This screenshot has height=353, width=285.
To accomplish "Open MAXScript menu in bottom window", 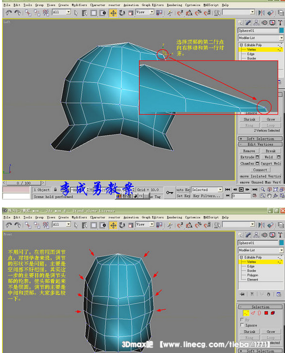I will pyautogui.click(x=211, y=217).
